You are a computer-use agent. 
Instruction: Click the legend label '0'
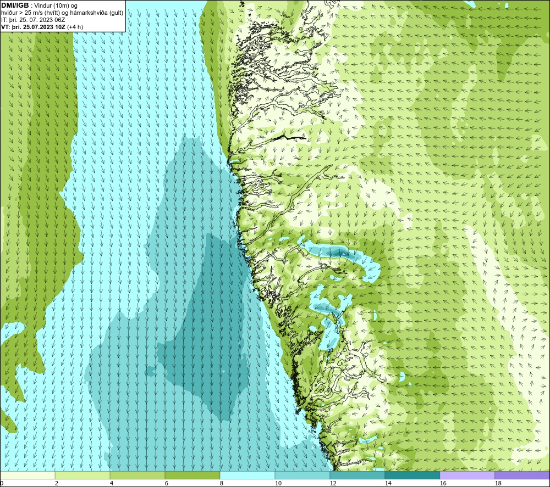point(2,483)
